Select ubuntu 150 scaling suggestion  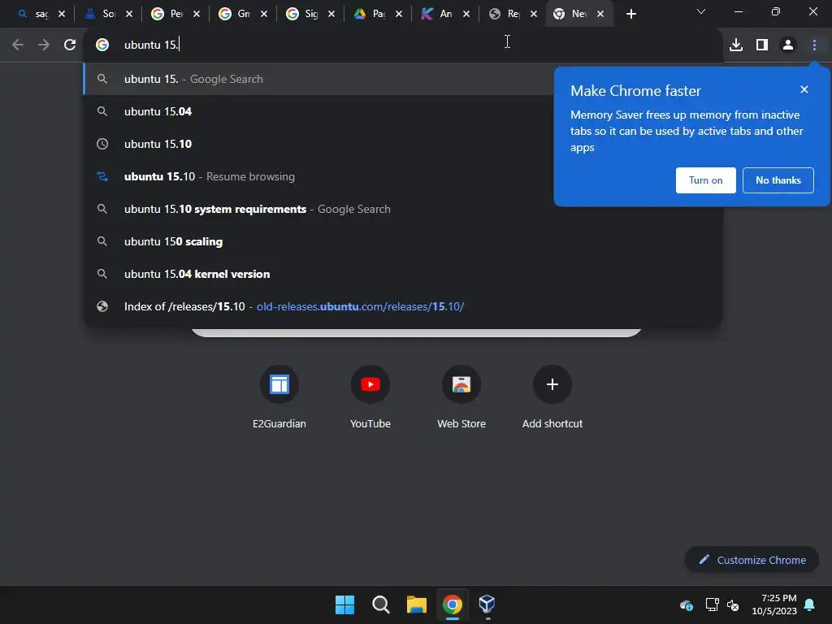tap(403, 241)
